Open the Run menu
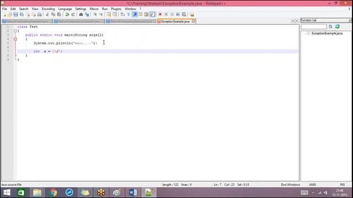The width and height of the screenshot is (353, 198). point(105,9)
